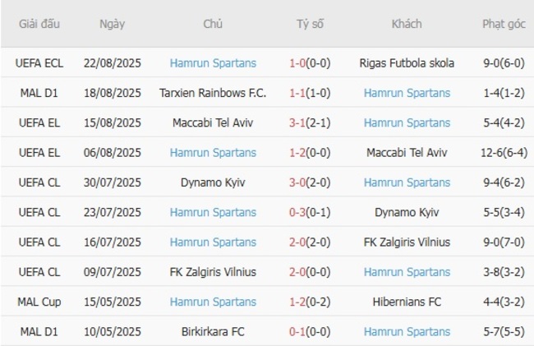Open the Tarxien Rainbows F.C. team page
Viewport: 534px width, 346px height.
213,93
